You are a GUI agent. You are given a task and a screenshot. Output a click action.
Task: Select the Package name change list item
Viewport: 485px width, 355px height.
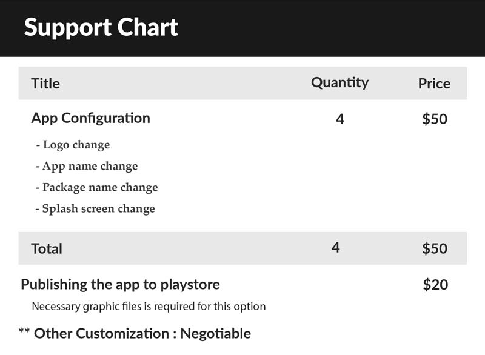[97, 188]
